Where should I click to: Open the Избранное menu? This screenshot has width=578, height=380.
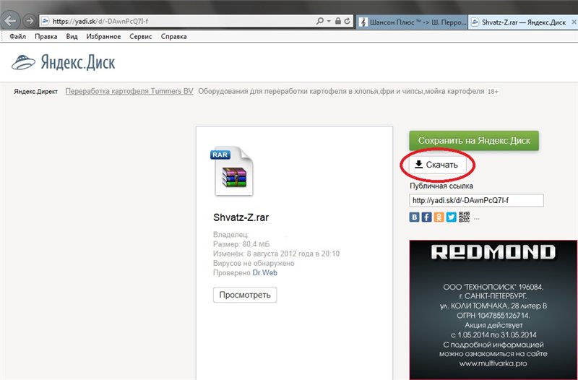pyautogui.click(x=103, y=36)
